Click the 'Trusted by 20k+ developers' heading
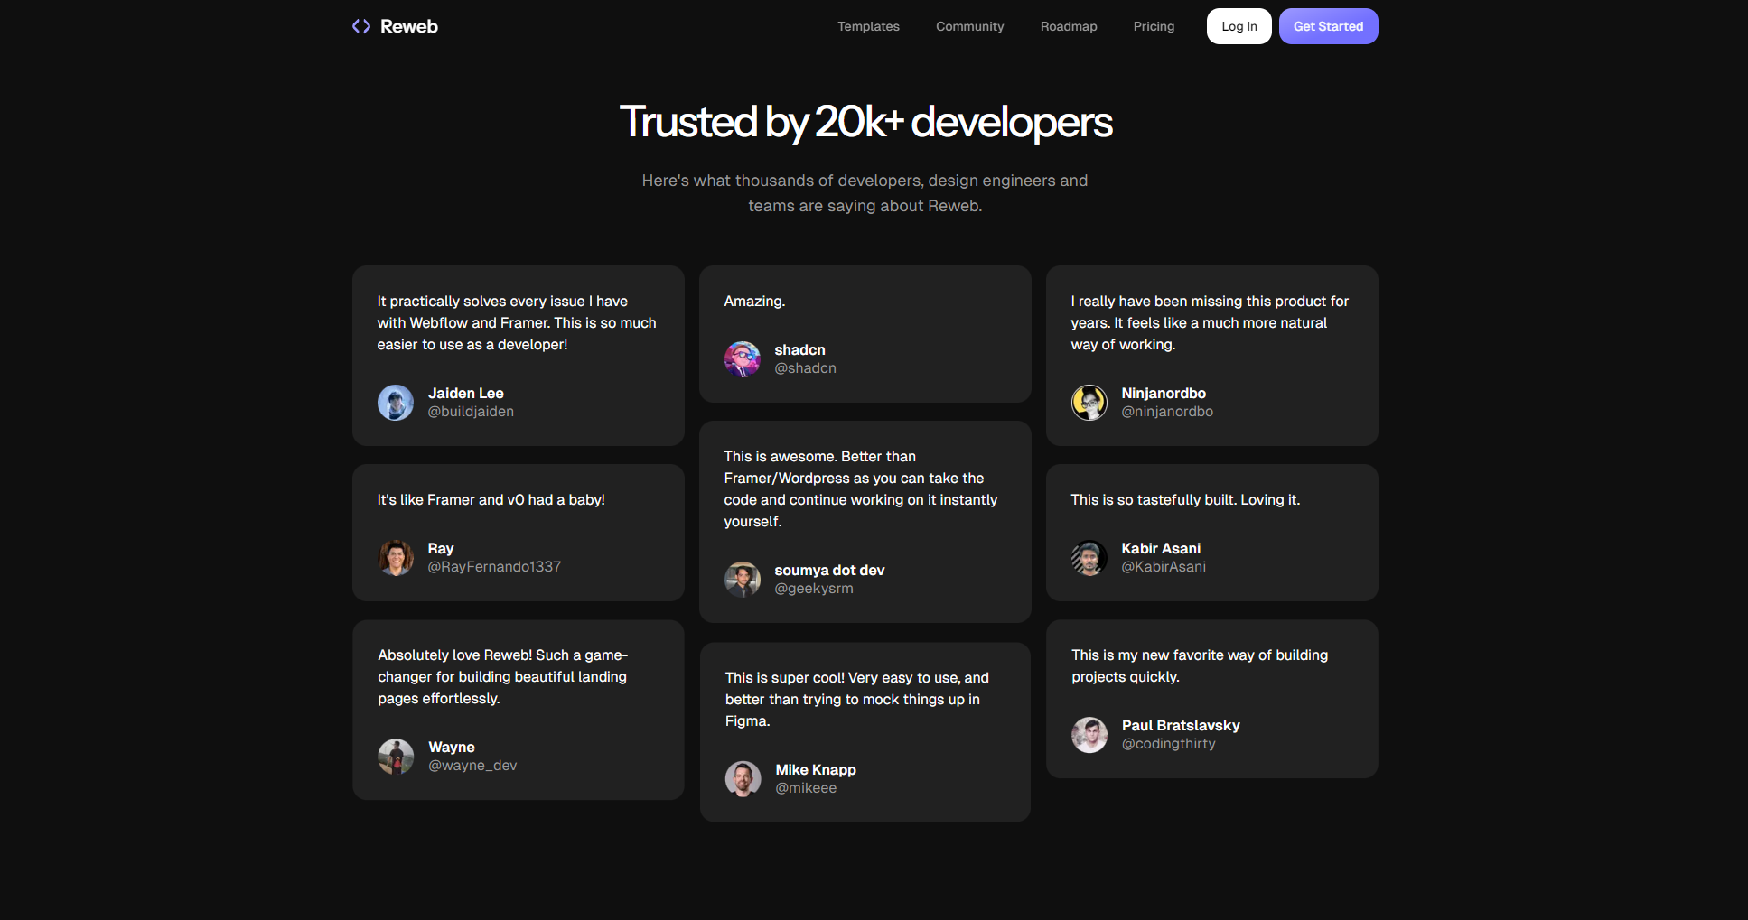The height and width of the screenshot is (920, 1748). (865, 122)
